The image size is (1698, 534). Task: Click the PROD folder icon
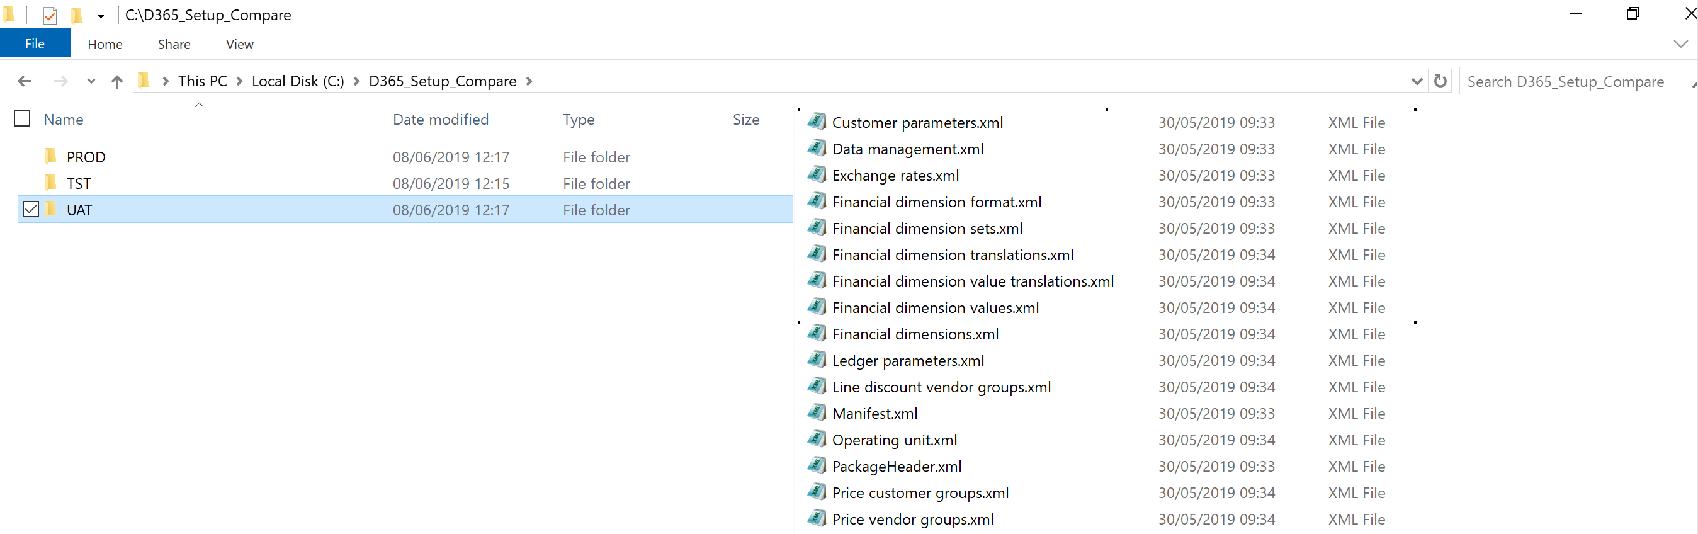coord(50,156)
